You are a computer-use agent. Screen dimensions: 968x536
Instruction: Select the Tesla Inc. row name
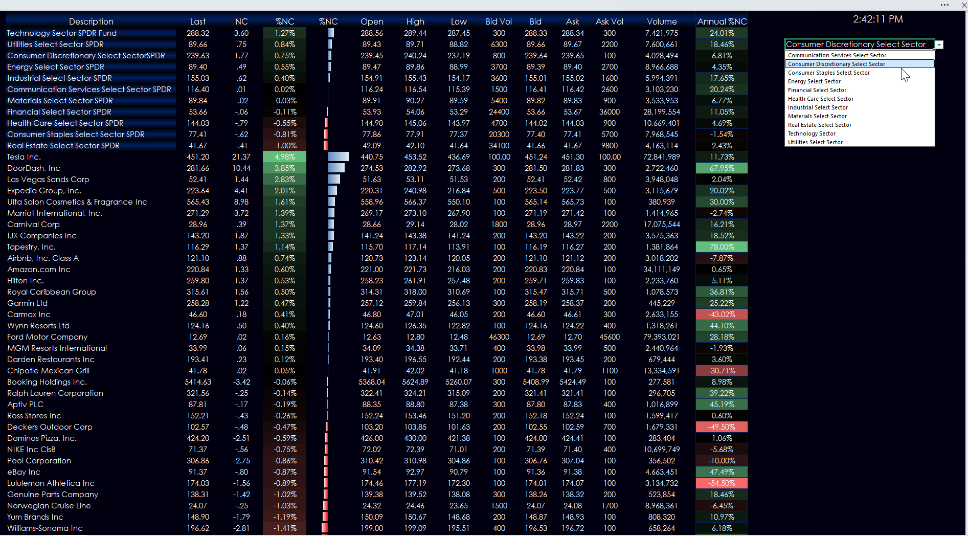click(x=24, y=157)
